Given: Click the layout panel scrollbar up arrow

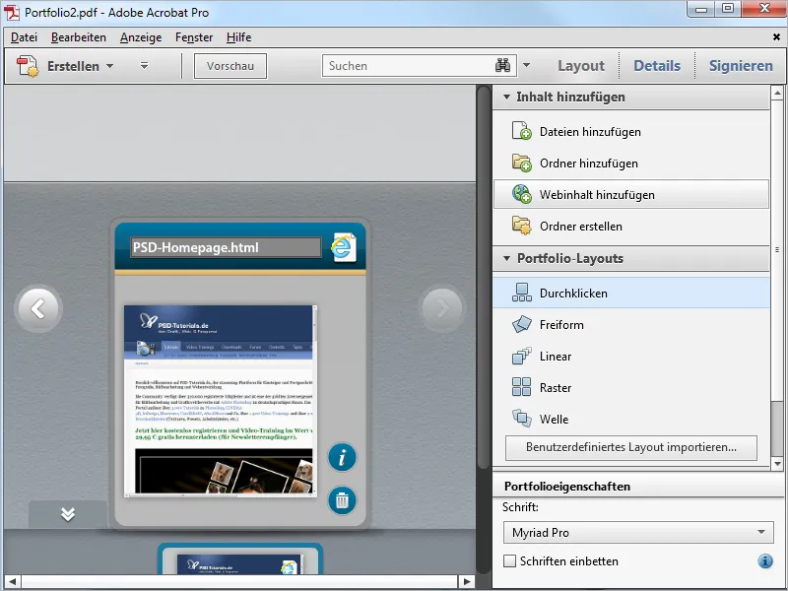Looking at the screenshot, I should 777,93.
